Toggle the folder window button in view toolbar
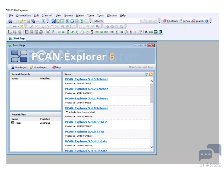The height and width of the screenshot is (170, 224). (x=58, y=21)
